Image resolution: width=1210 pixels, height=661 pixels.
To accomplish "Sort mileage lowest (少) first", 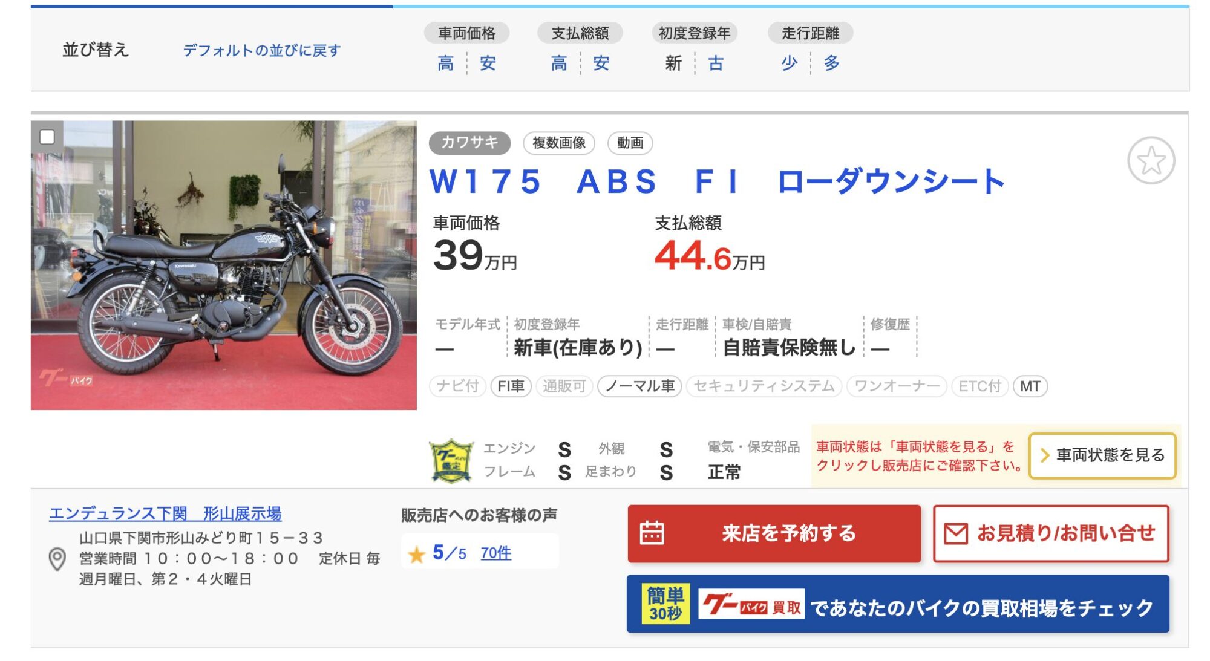I will [x=789, y=63].
